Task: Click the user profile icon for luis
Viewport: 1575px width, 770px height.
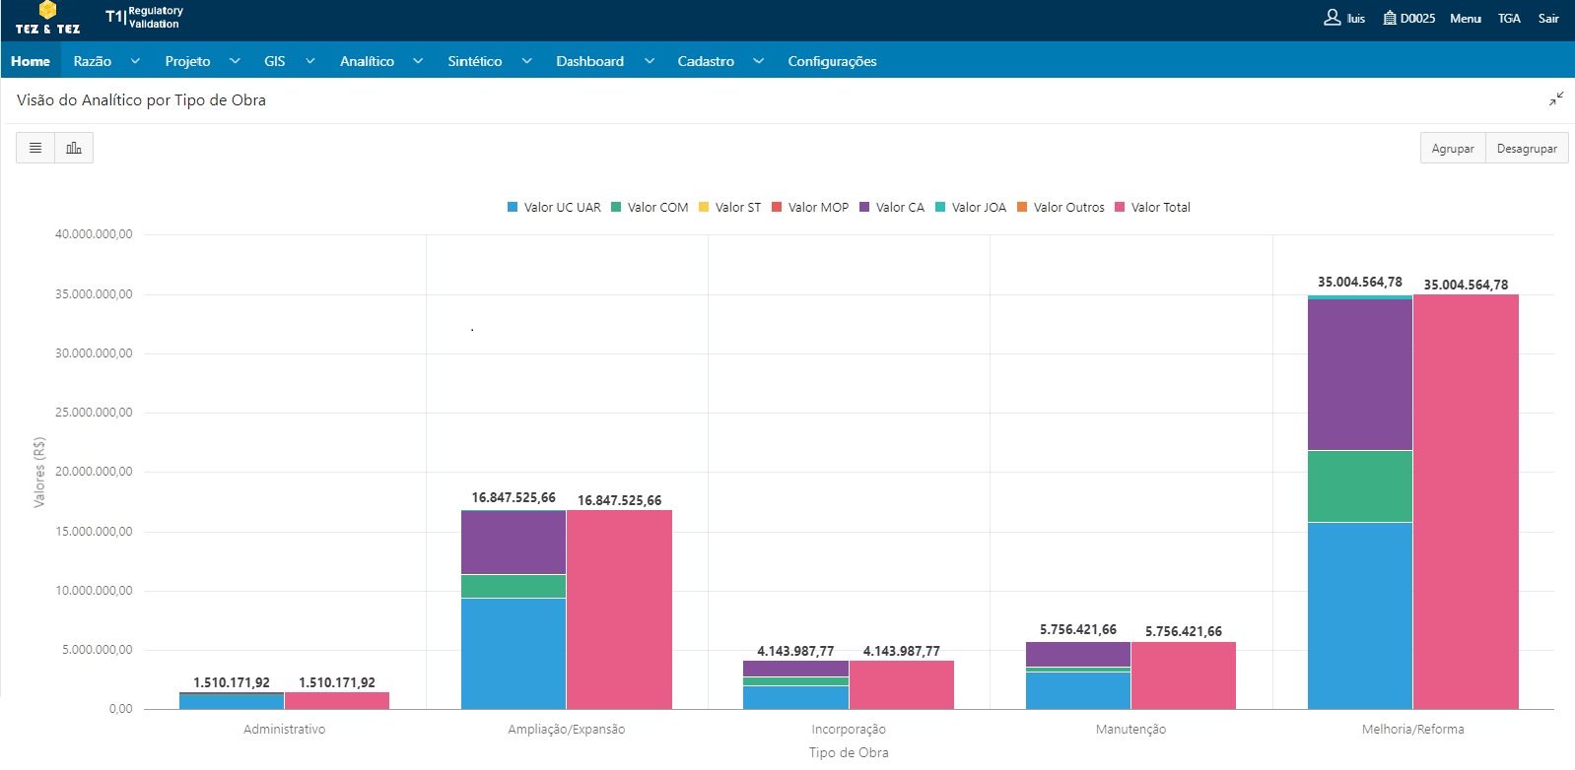Action: click(x=1332, y=18)
